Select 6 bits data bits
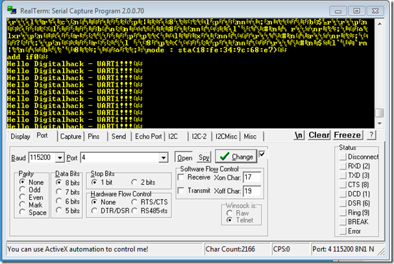394x264 pixels. (x=68, y=202)
